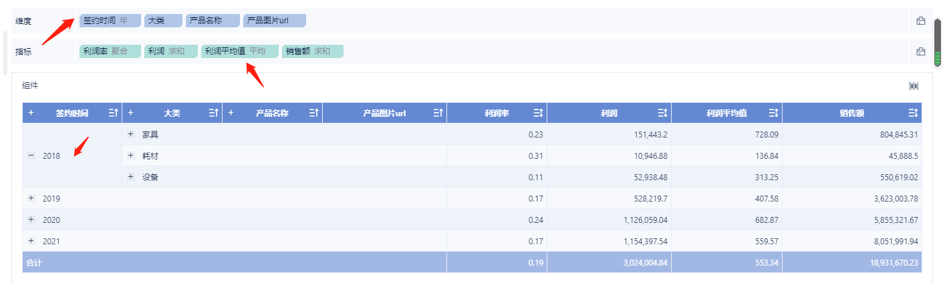Expand the 耗材 category row
The height and width of the screenshot is (283, 943).
(131, 156)
